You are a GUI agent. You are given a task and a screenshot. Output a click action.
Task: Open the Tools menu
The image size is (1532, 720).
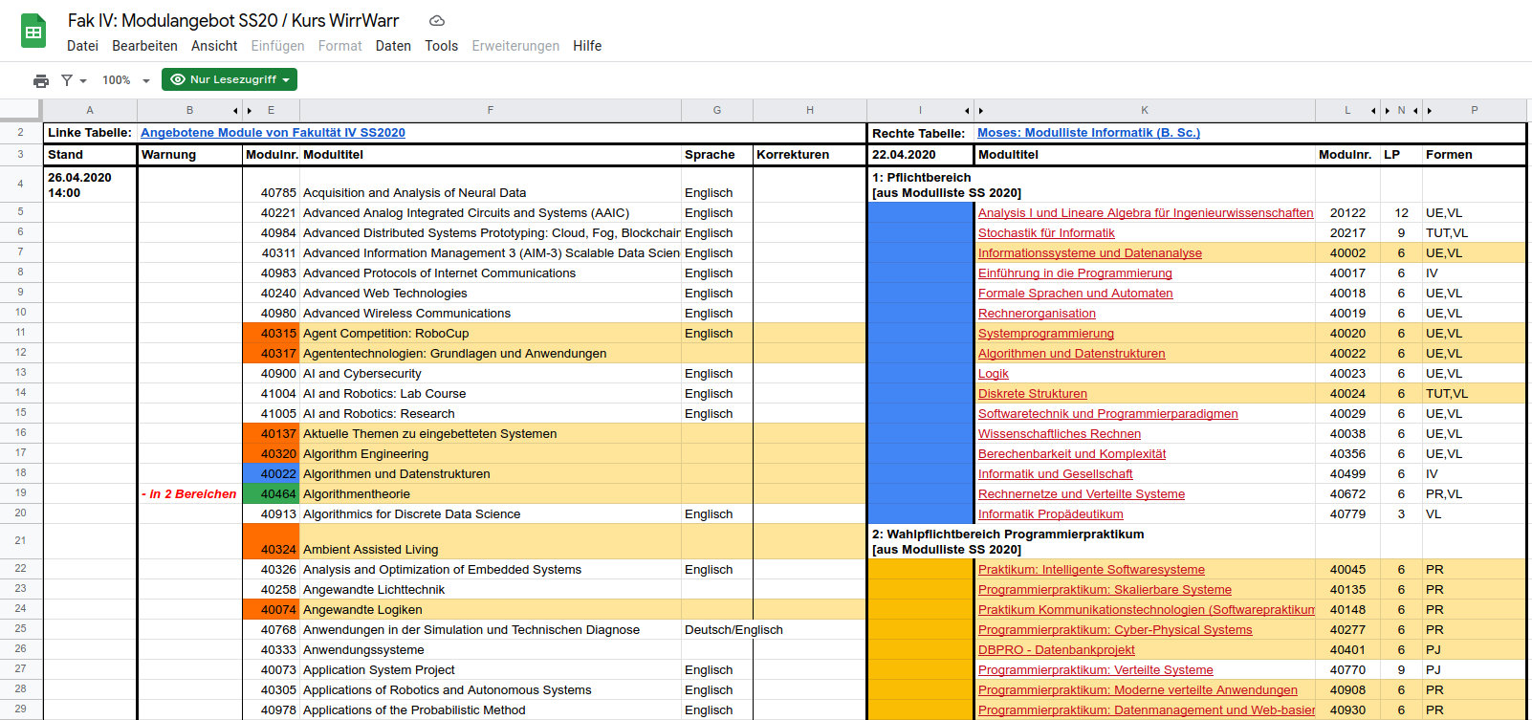tap(442, 46)
